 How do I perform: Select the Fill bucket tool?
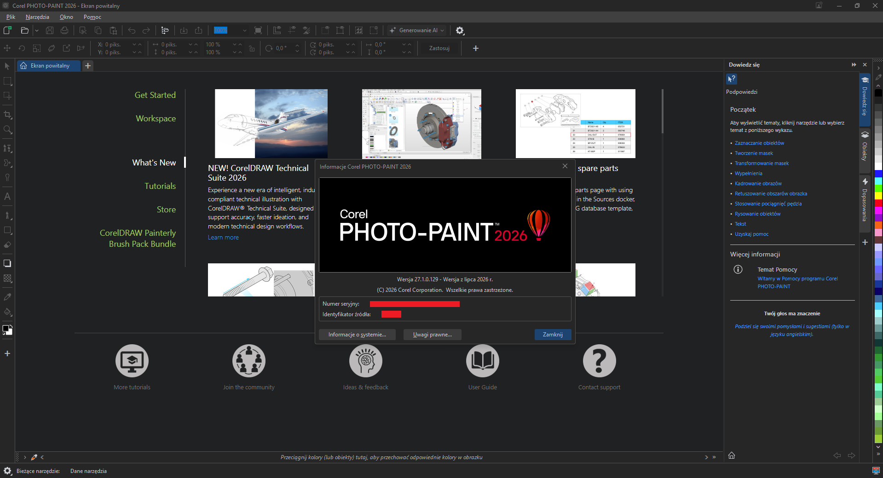[7, 312]
